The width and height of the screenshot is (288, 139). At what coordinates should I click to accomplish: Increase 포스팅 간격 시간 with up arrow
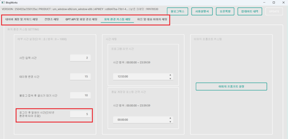tap(170, 118)
